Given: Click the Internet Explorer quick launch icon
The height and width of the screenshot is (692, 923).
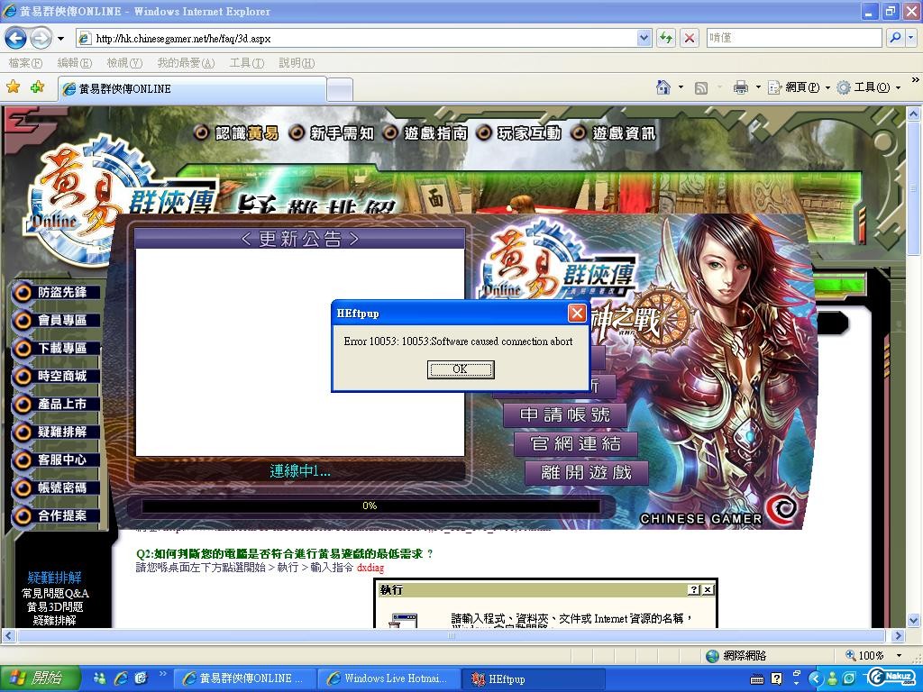Looking at the screenshot, I should [121, 678].
